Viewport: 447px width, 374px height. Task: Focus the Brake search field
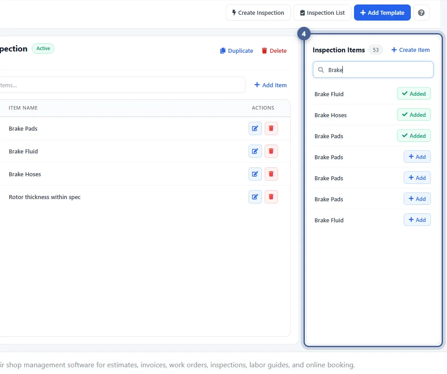[373, 70]
